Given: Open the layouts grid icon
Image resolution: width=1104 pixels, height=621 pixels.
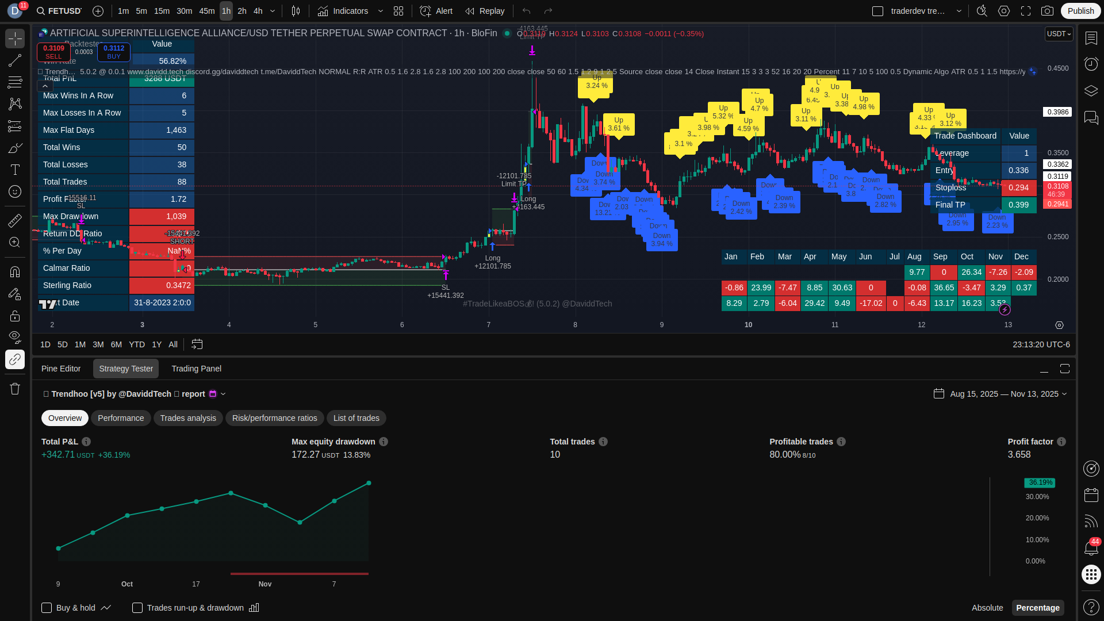Looking at the screenshot, I should 398,11.
